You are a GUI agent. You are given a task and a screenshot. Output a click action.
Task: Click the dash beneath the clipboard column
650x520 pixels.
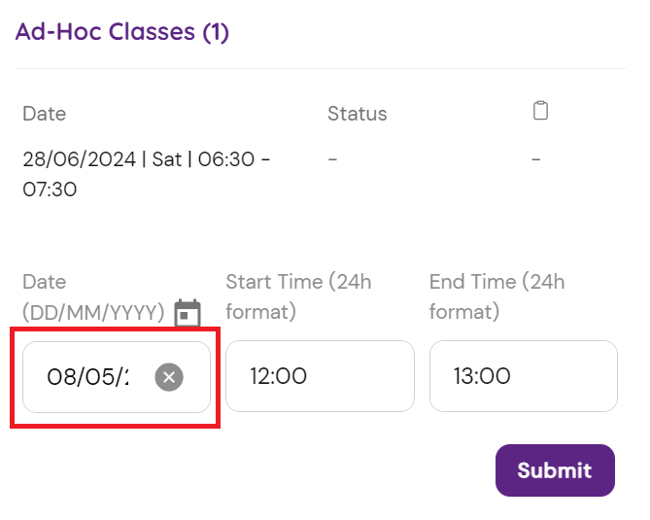coord(536,159)
